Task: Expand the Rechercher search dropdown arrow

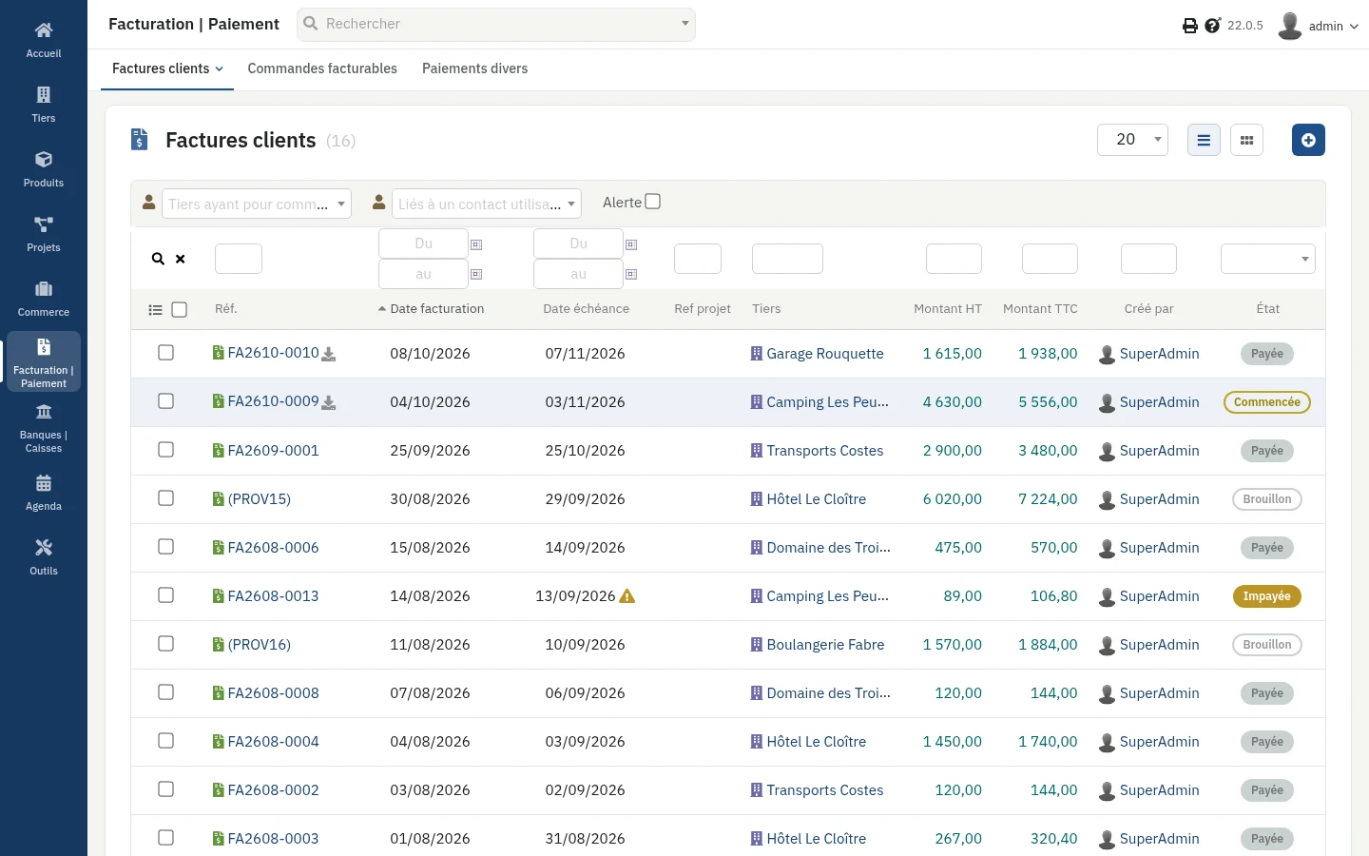Action: point(684,24)
